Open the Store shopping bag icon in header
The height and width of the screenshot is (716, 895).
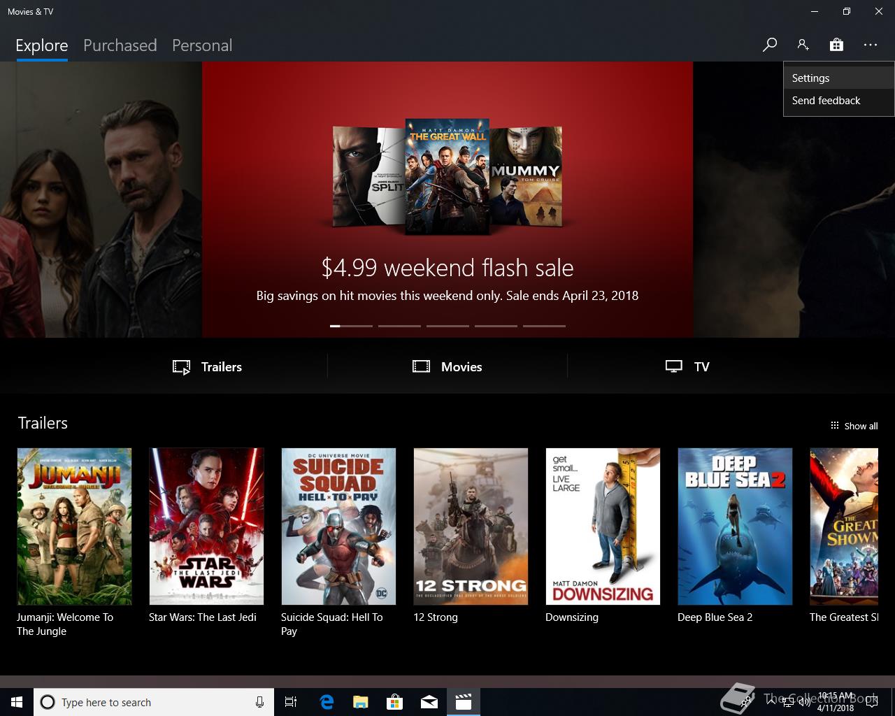836,45
